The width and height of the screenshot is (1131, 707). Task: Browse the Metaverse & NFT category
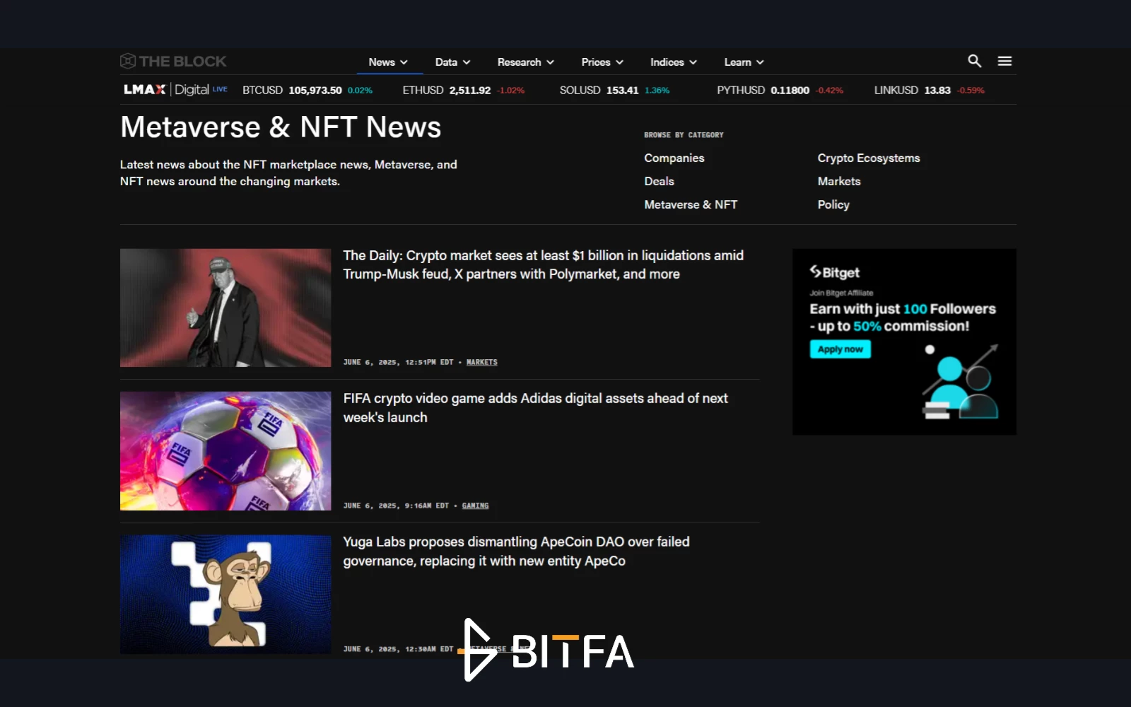pyautogui.click(x=691, y=204)
